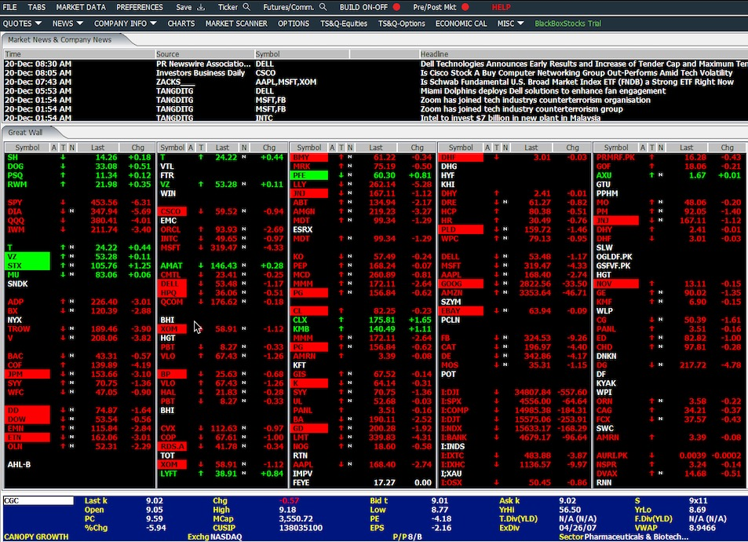
Task: Click the green-highlighted VZ symbol cell
Action: click(27, 256)
